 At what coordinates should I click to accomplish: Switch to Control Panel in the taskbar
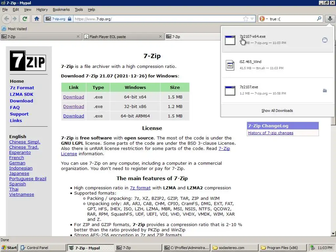pos(42,248)
